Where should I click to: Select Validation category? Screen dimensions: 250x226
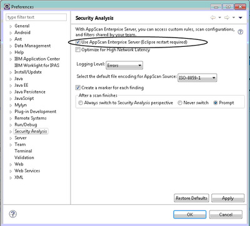point(24,157)
